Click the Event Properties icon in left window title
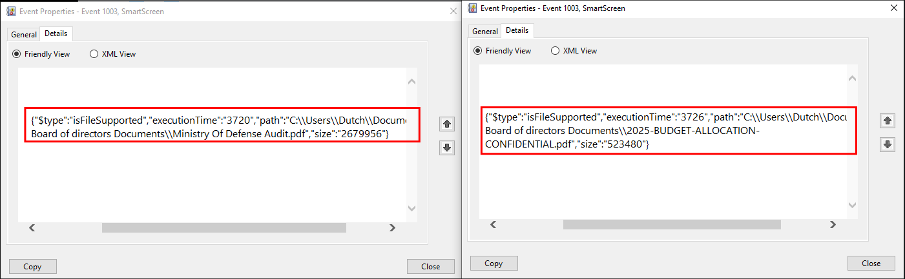 point(11,11)
